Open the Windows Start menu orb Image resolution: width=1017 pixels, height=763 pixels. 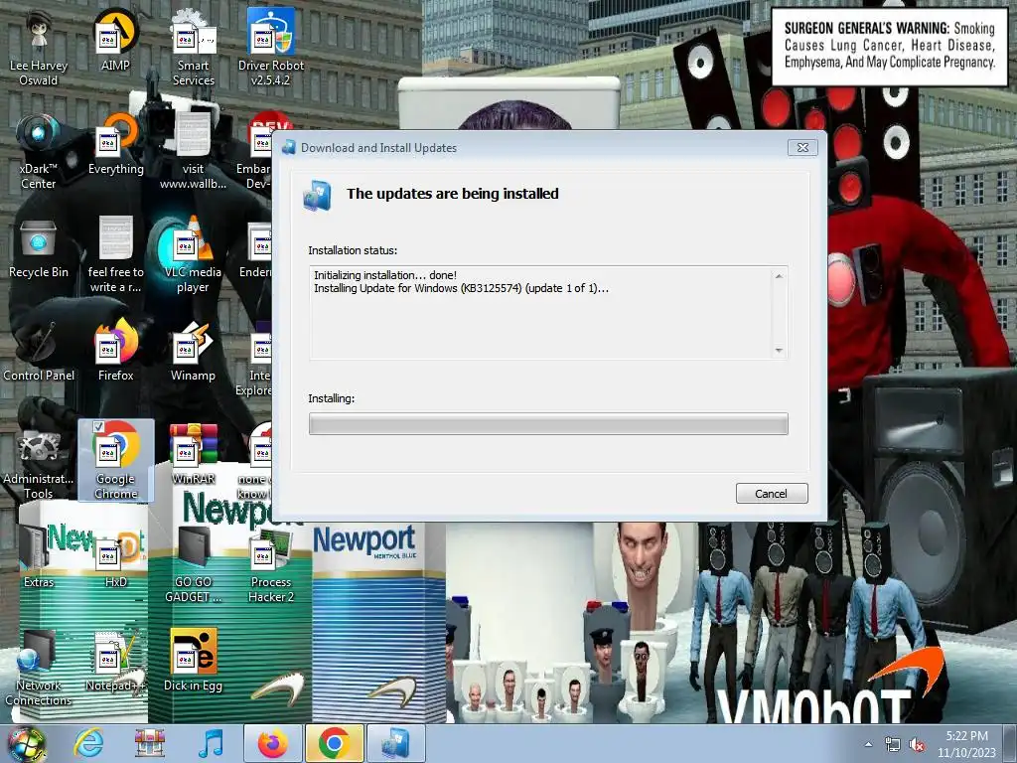[27, 744]
